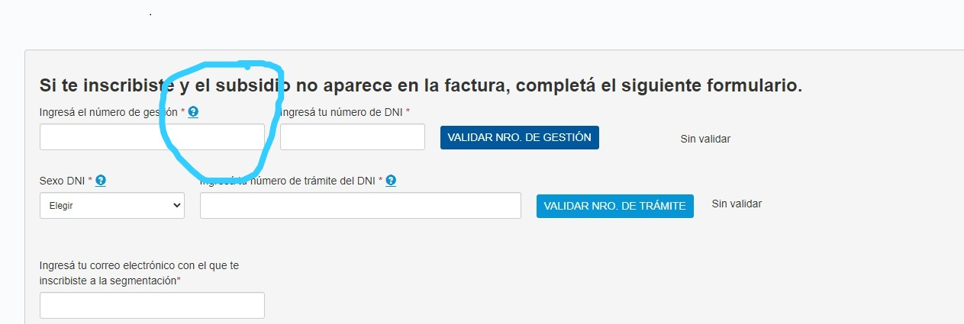Open the Sexo DNI 'Elegir' dropdown
This screenshot has height=324, width=964.
(x=112, y=205)
